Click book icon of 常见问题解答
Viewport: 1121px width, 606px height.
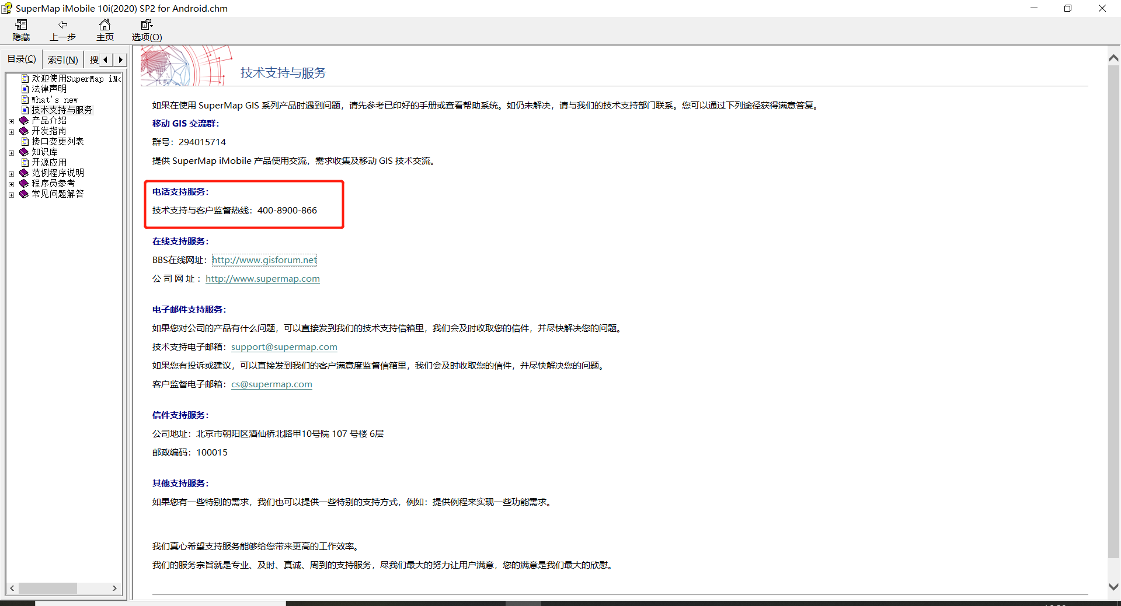[x=24, y=194]
